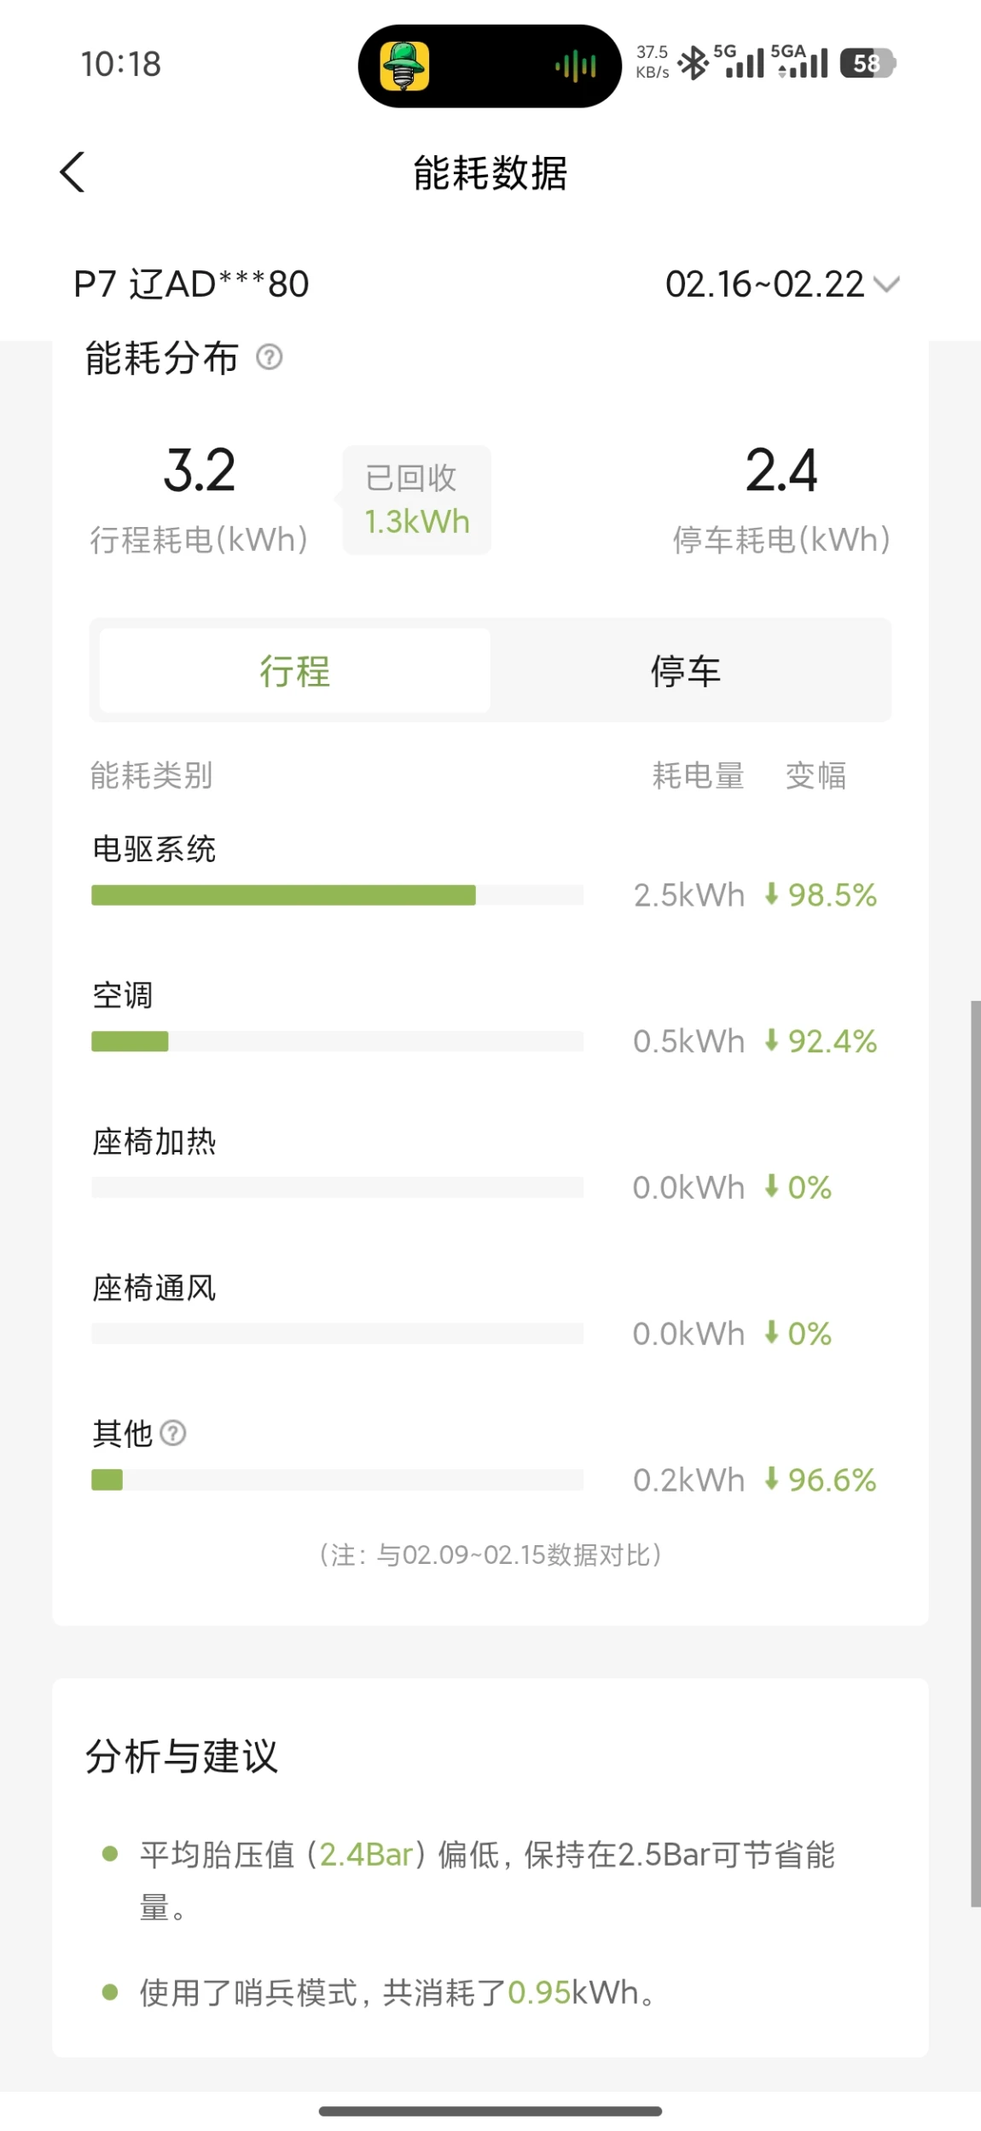Tap the chevron next to the date range
Viewport: 981px width, 2131px height.
pos(887,284)
